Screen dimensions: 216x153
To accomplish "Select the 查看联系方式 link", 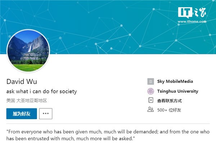I will (x=169, y=100).
